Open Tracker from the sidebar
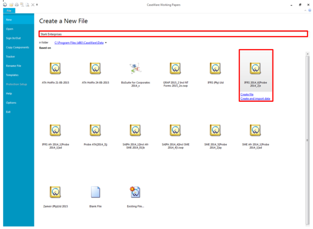Screen dimensions: 313x229 pyautogui.click(x=19, y=56)
